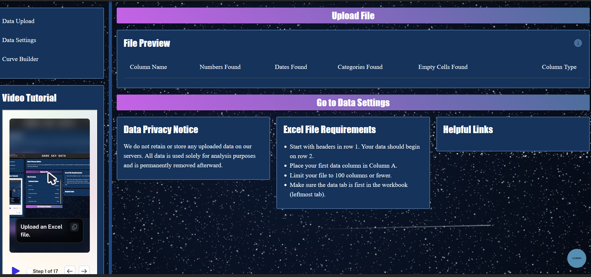Navigate to Data Settings in sidebar
Screen dimensions: 591x277
[x=19, y=40]
